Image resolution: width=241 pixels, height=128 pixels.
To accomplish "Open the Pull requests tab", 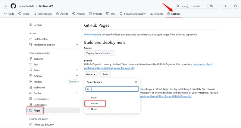I will coord(42,13).
